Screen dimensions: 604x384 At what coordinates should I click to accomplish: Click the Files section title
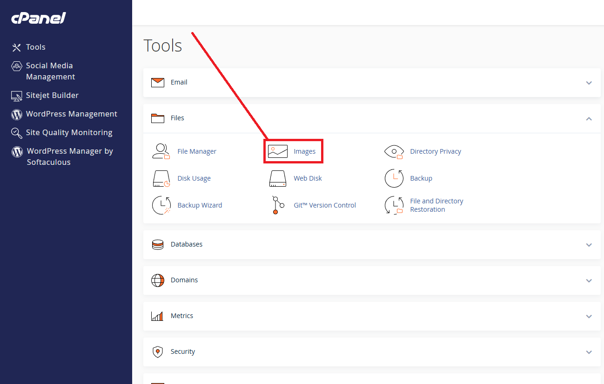(177, 118)
